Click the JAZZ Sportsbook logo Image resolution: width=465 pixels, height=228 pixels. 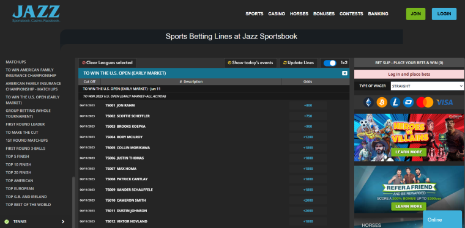click(36, 14)
